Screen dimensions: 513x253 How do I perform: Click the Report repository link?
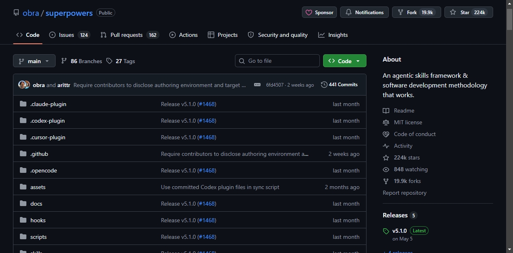tap(405, 193)
